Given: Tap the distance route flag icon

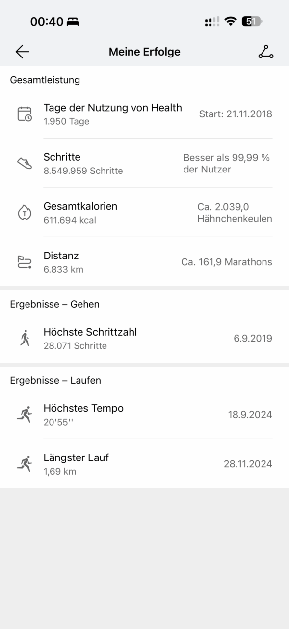Looking at the screenshot, I should point(25,262).
